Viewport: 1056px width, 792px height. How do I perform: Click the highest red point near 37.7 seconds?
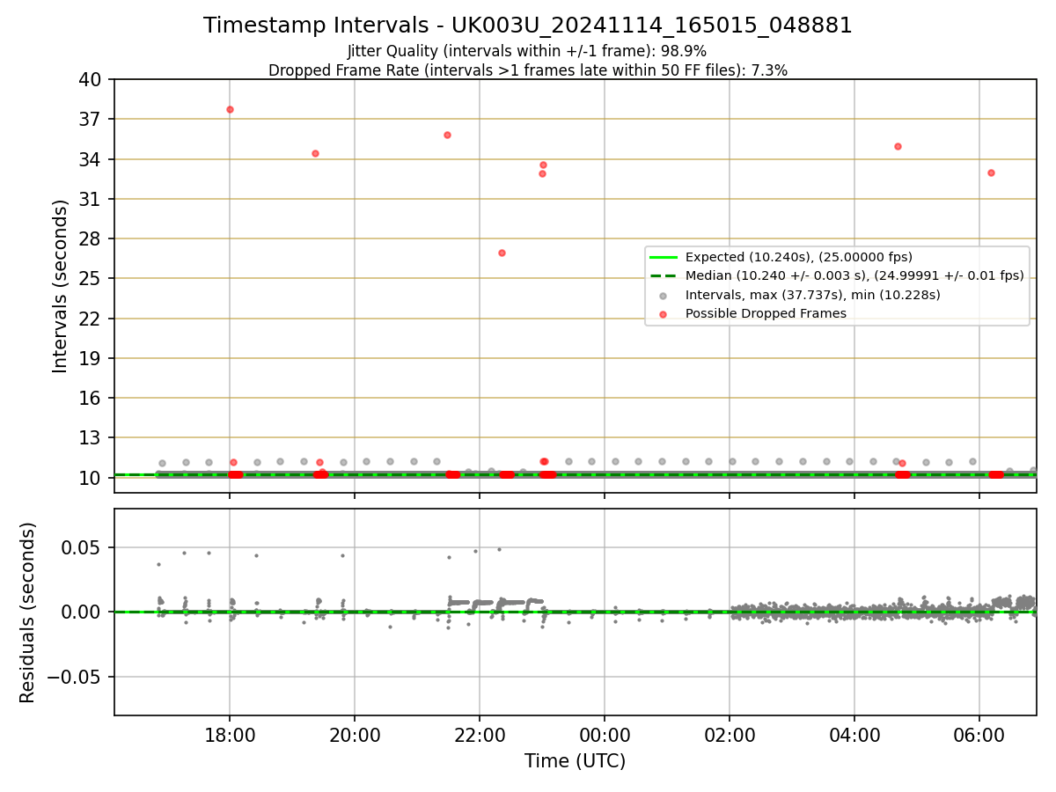[230, 109]
